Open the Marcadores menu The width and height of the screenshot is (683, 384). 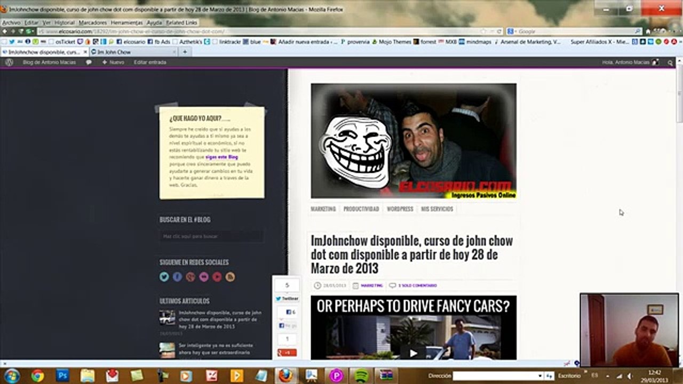(x=93, y=23)
